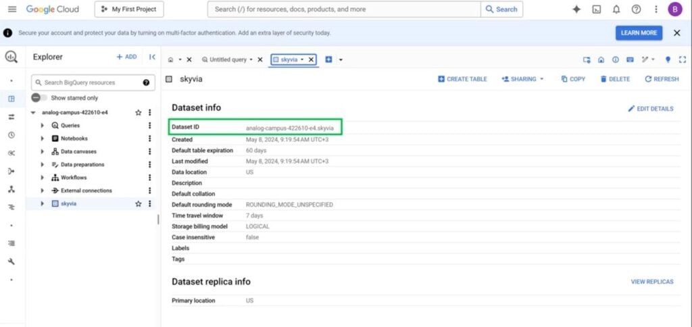Open actions menu for Workflows

coord(149,178)
